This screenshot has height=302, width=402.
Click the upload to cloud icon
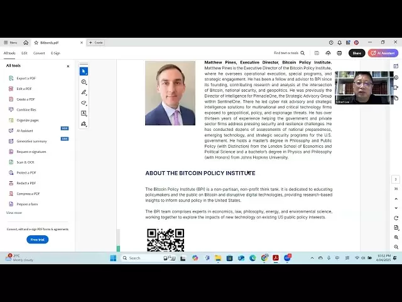328,53
